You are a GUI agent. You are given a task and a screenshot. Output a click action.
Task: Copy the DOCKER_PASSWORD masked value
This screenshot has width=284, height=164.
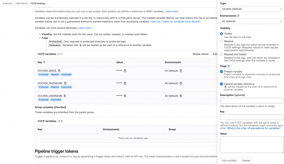[125, 83]
